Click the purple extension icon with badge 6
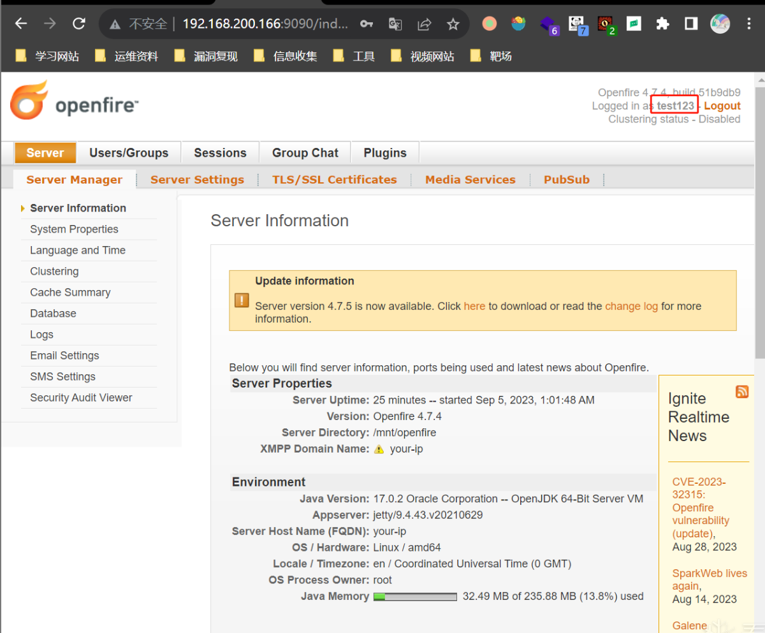765x633 pixels. (548, 25)
